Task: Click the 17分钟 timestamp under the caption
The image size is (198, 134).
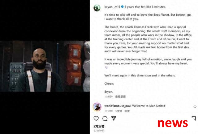Action: pyautogui.click(x=109, y=96)
